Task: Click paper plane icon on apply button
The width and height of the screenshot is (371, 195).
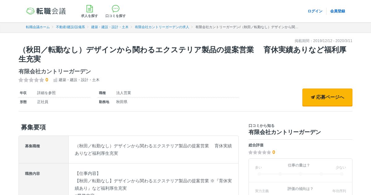Action: (313, 97)
